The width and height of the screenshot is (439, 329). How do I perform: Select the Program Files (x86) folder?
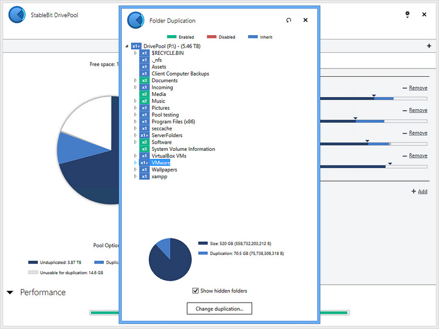coord(173,121)
